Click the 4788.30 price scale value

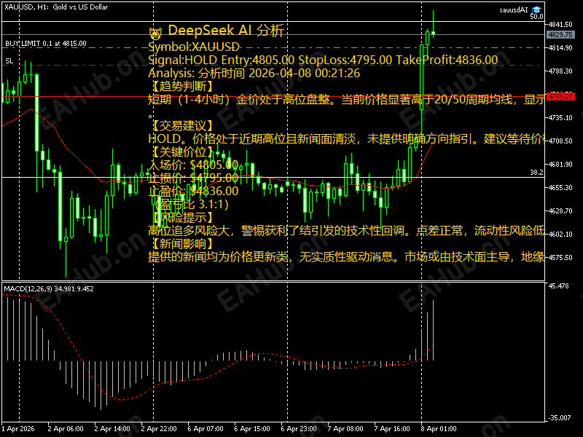[x=560, y=71]
